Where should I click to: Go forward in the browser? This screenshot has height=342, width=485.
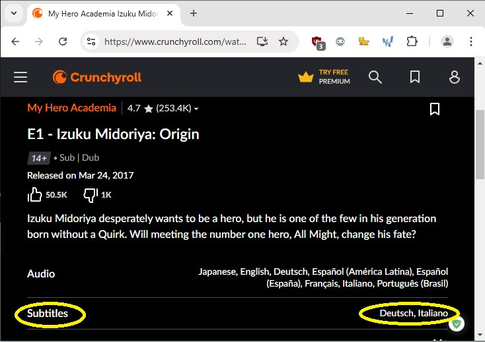pos(39,42)
